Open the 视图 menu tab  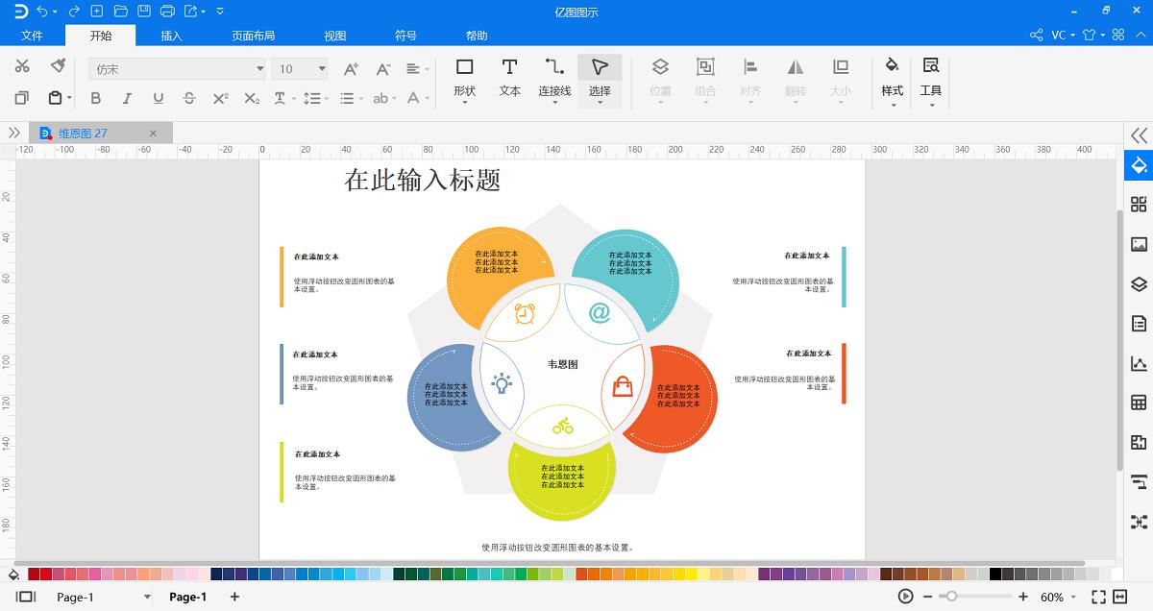click(x=333, y=35)
